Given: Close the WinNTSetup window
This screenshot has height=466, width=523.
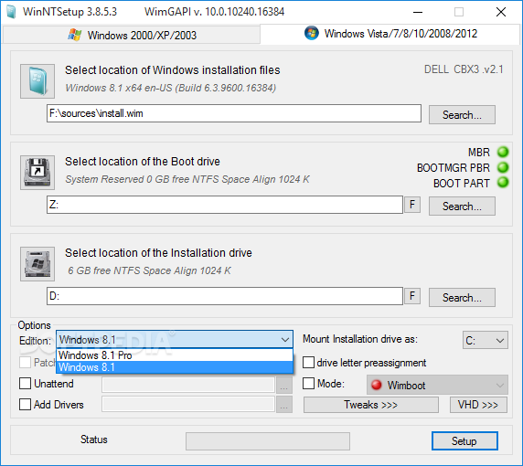Looking at the screenshot, I should (501, 12).
